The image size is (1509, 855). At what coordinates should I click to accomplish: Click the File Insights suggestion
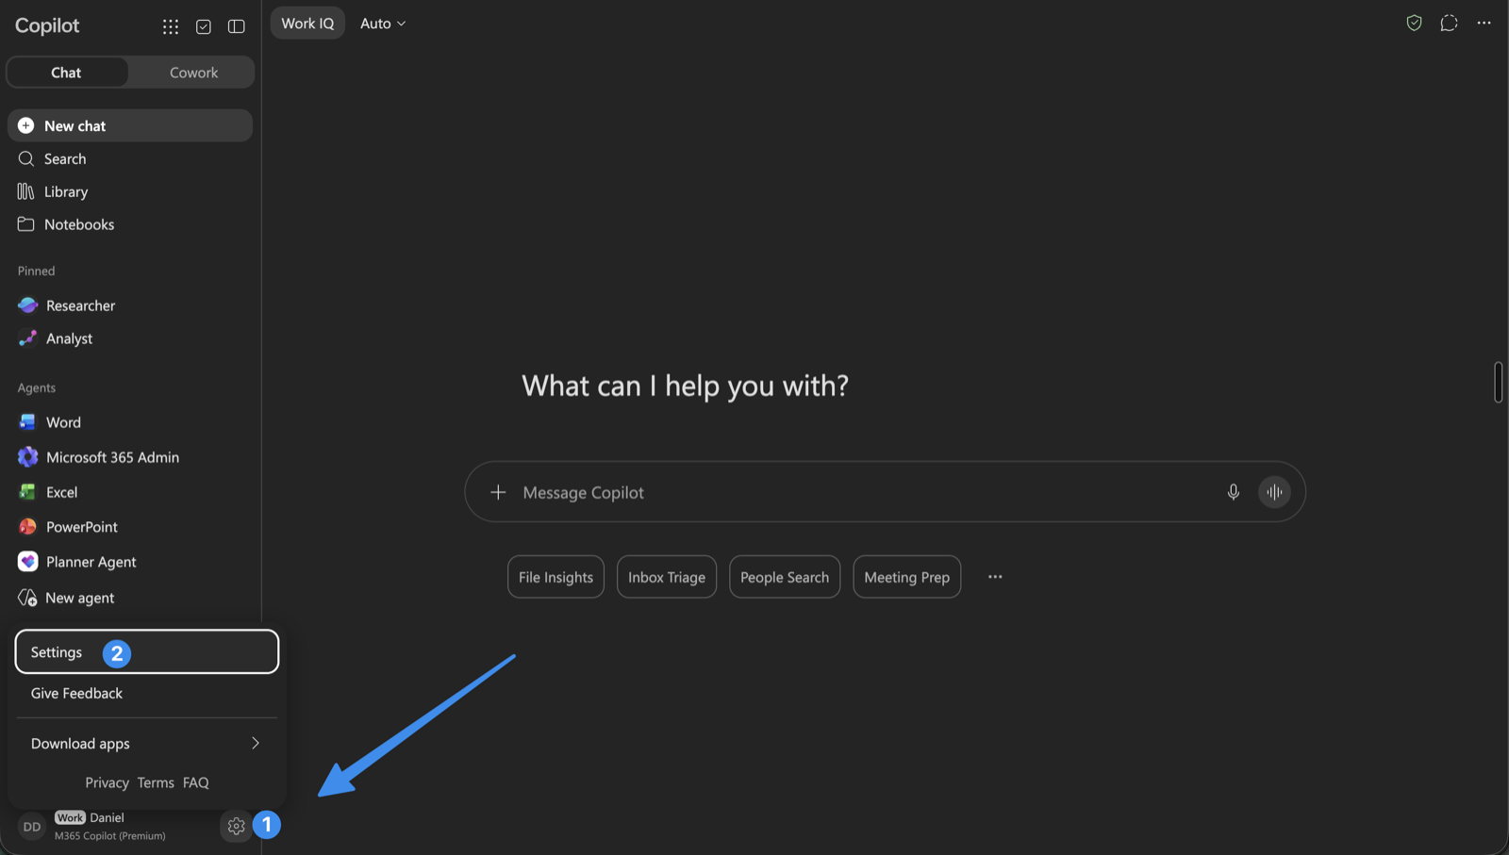(x=556, y=577)
